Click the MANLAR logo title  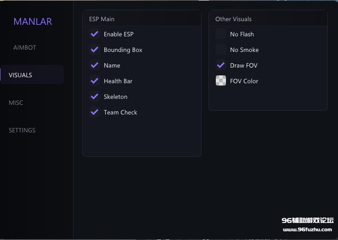click(33, 22)
